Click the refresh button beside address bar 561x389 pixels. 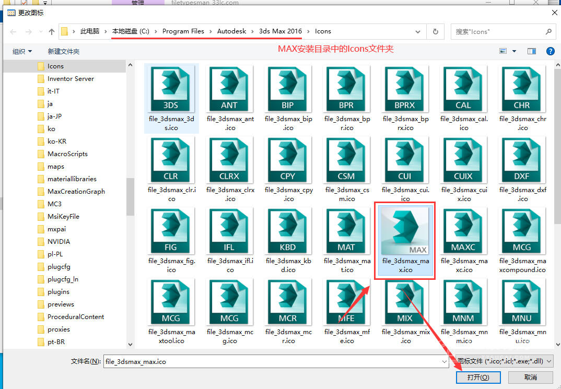(x=435, y=31)
